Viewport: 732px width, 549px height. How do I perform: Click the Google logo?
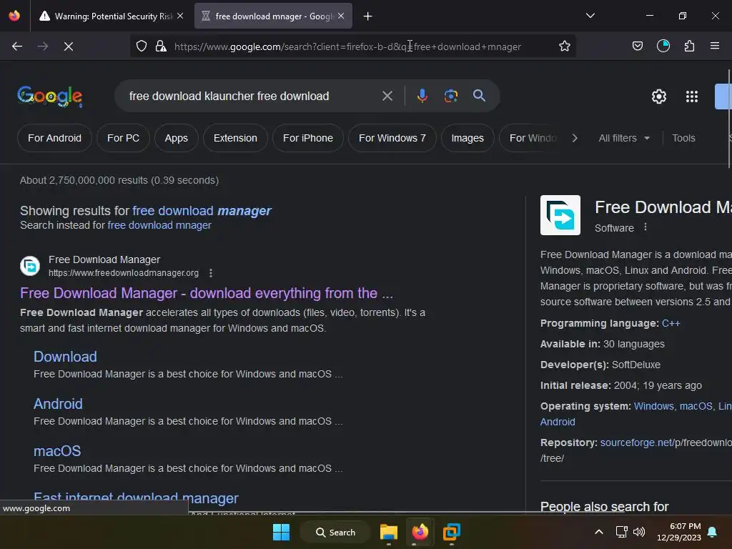click(50, 97)
